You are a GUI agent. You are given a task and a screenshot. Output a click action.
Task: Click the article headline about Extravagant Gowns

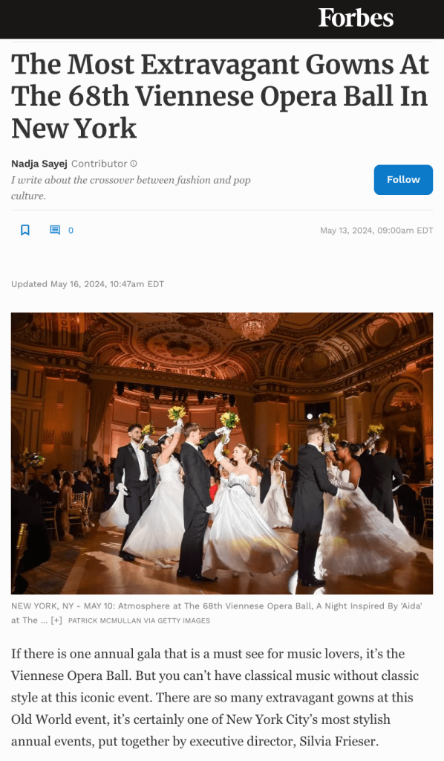221,96
